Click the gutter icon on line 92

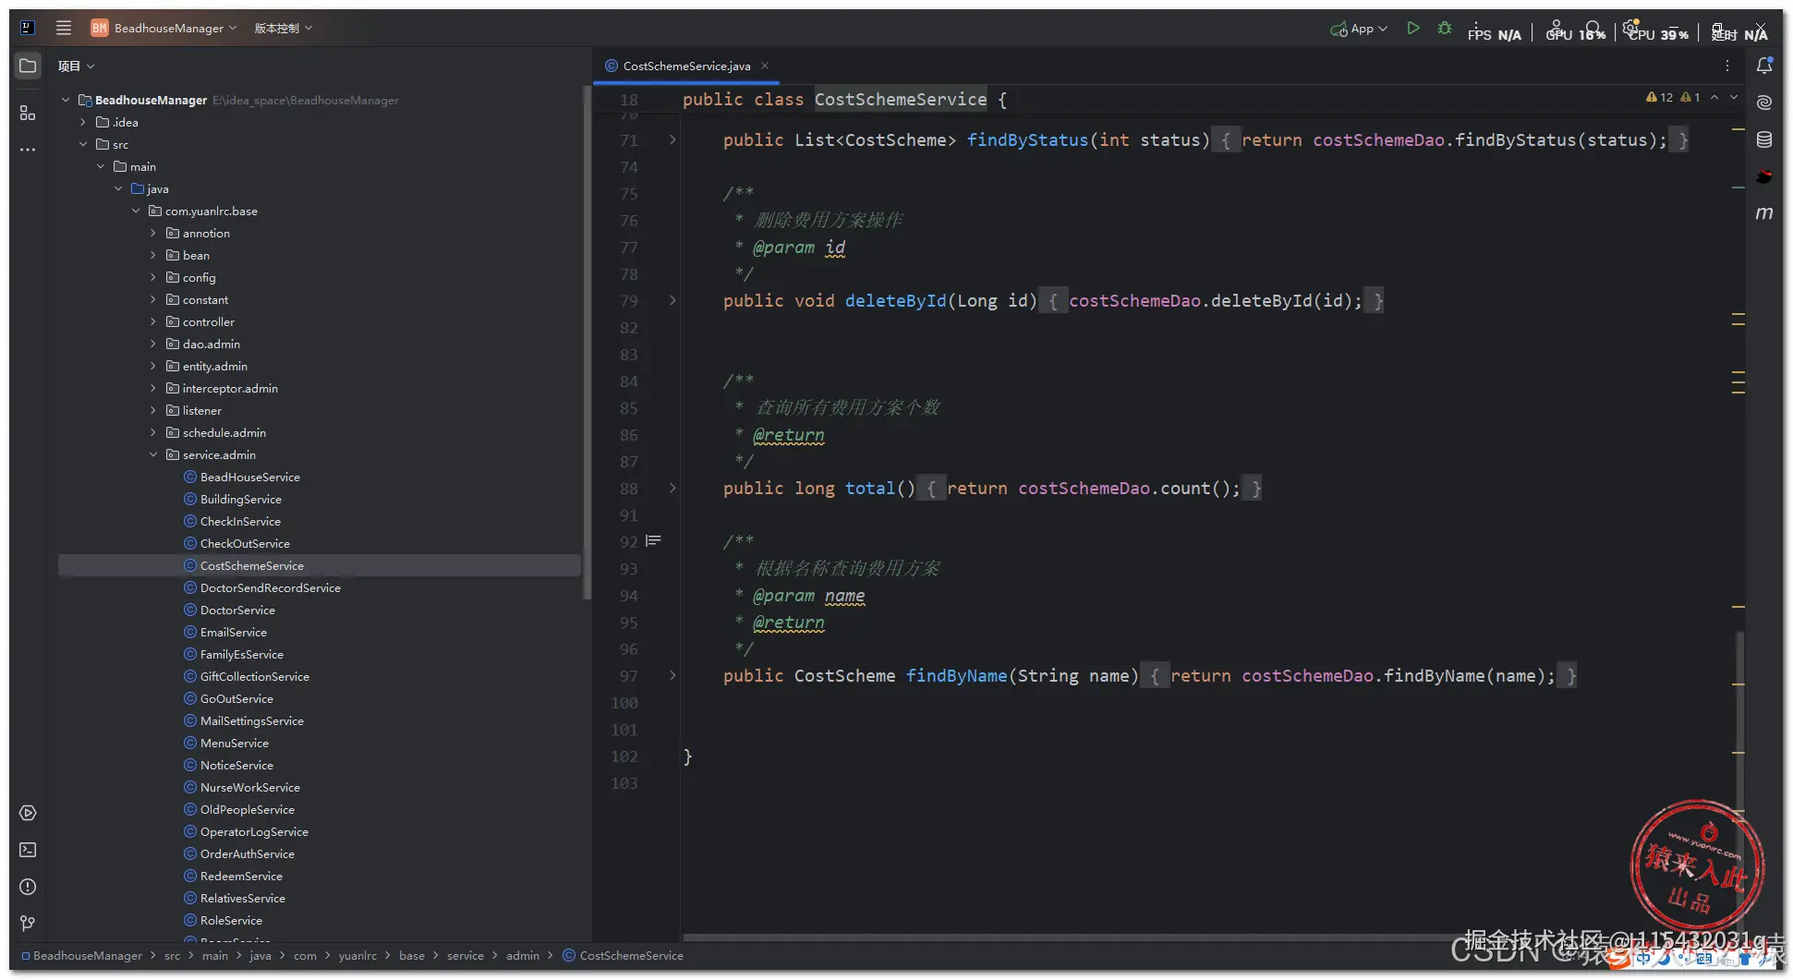(653, 541)
